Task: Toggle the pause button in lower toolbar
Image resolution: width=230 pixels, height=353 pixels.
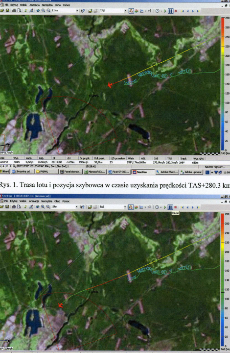Action: click(x=170, y=207)
